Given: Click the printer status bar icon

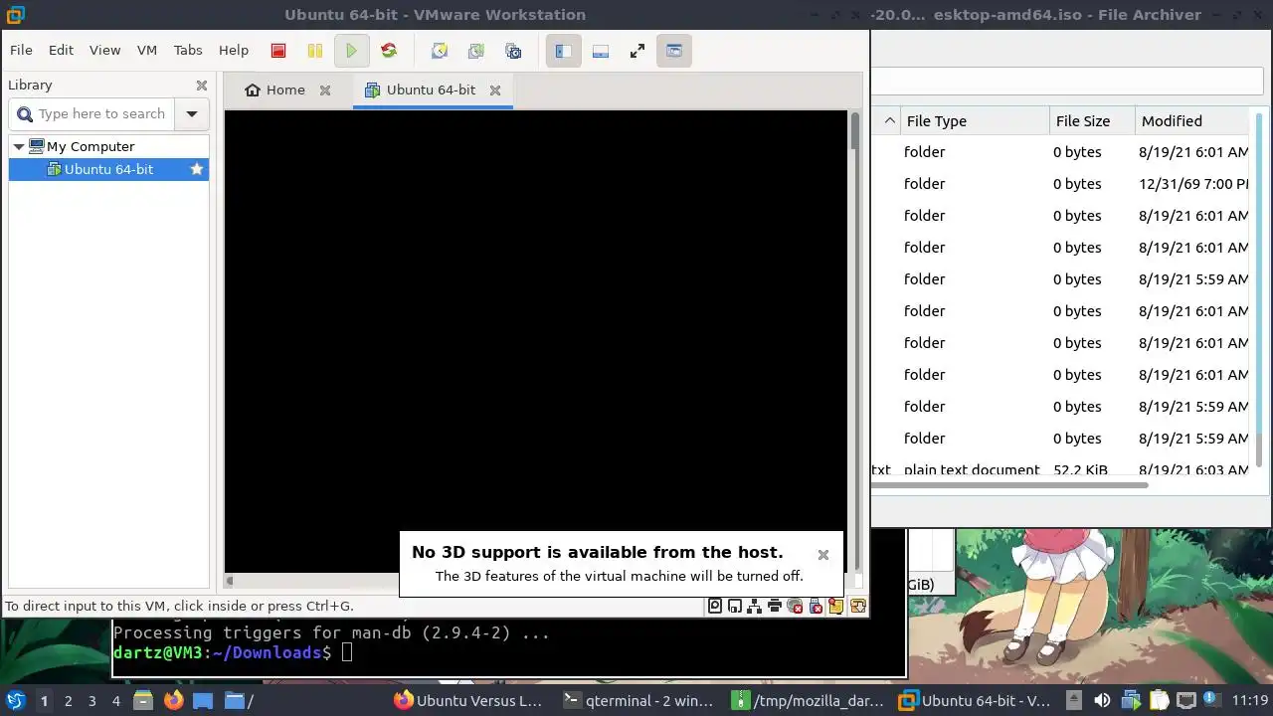Looking at the screenshot, I should point(775,606).
